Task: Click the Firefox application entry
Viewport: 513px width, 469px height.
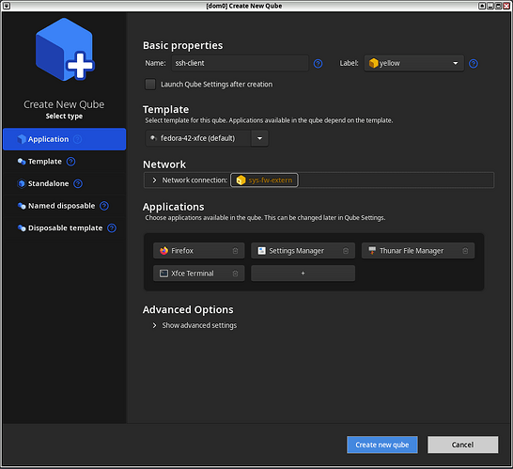Action: point(199,251)
